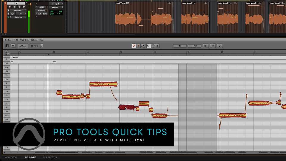Click the track record-enable button on LV
This screenshot has height=161, width=286.
point(10,7)
